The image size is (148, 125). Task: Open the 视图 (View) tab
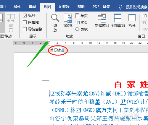47,7
